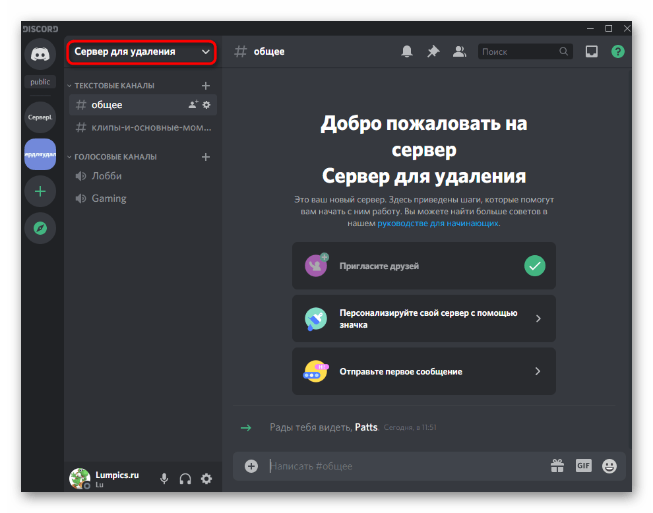
Task: Open the inbox icon
Action: (x=592, y=51)
